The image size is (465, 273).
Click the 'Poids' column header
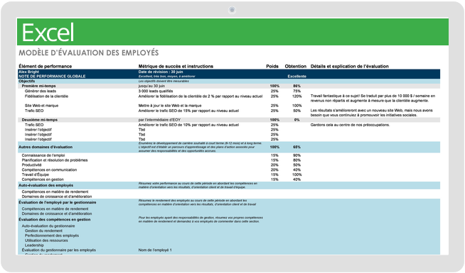272,66
